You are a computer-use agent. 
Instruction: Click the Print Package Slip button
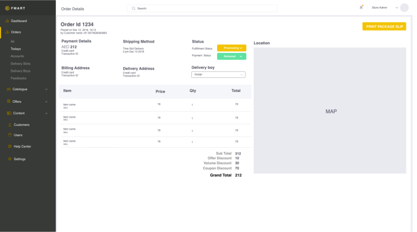point(384,26)
